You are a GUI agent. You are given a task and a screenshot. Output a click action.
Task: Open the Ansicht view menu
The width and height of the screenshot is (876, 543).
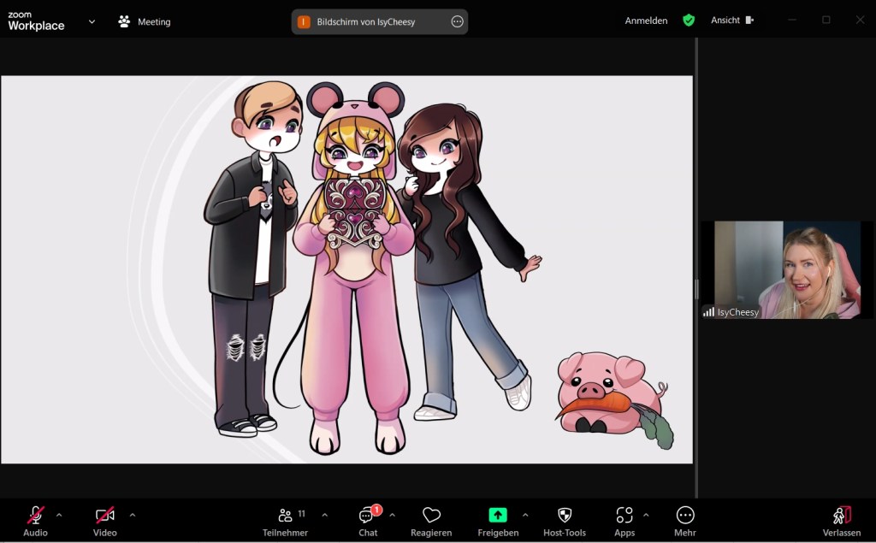click(731, 21)
